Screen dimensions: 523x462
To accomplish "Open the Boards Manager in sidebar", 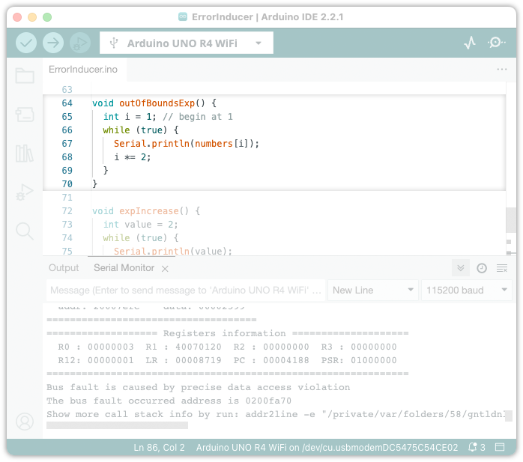I will 25,115.
